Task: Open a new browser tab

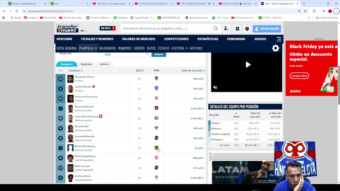Action: click(x=304, y=4)
